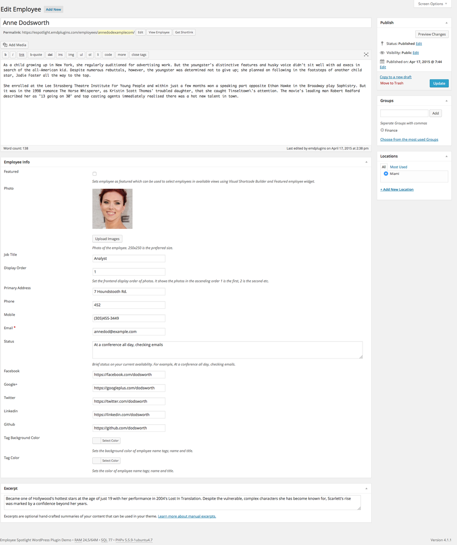Collapse the Excerpt panel
This screenshot has width=457, height=545.
[366, 488]
